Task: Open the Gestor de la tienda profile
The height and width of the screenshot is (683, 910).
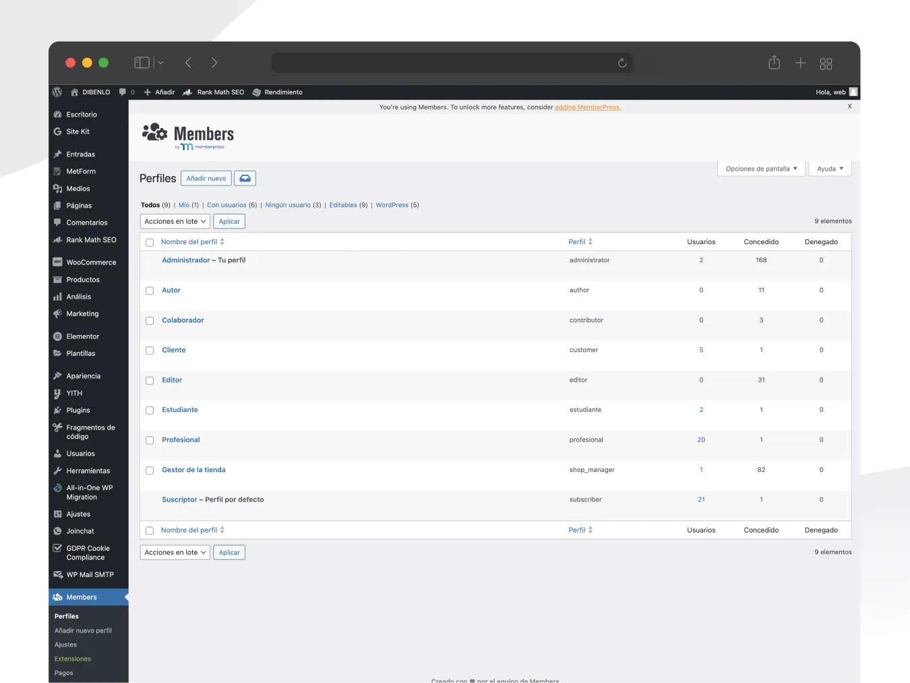Action: tap(193, 470)
